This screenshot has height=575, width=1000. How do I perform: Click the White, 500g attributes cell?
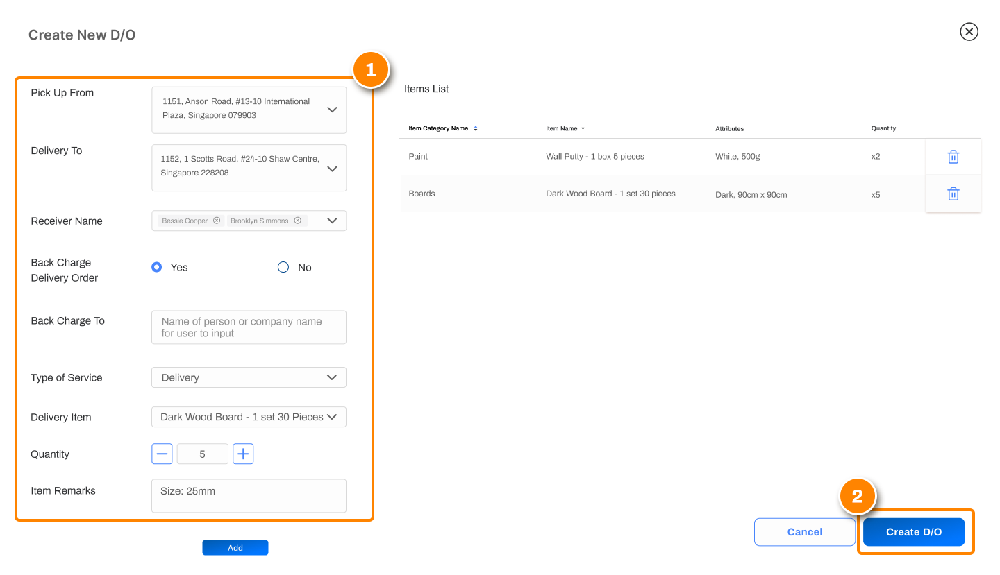[737, 157]
